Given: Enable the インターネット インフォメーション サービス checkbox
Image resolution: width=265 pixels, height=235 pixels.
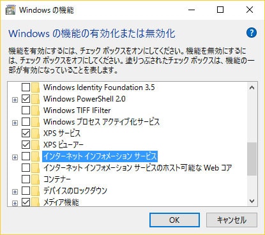Looking at the screenshot, I should click(26, 156).
